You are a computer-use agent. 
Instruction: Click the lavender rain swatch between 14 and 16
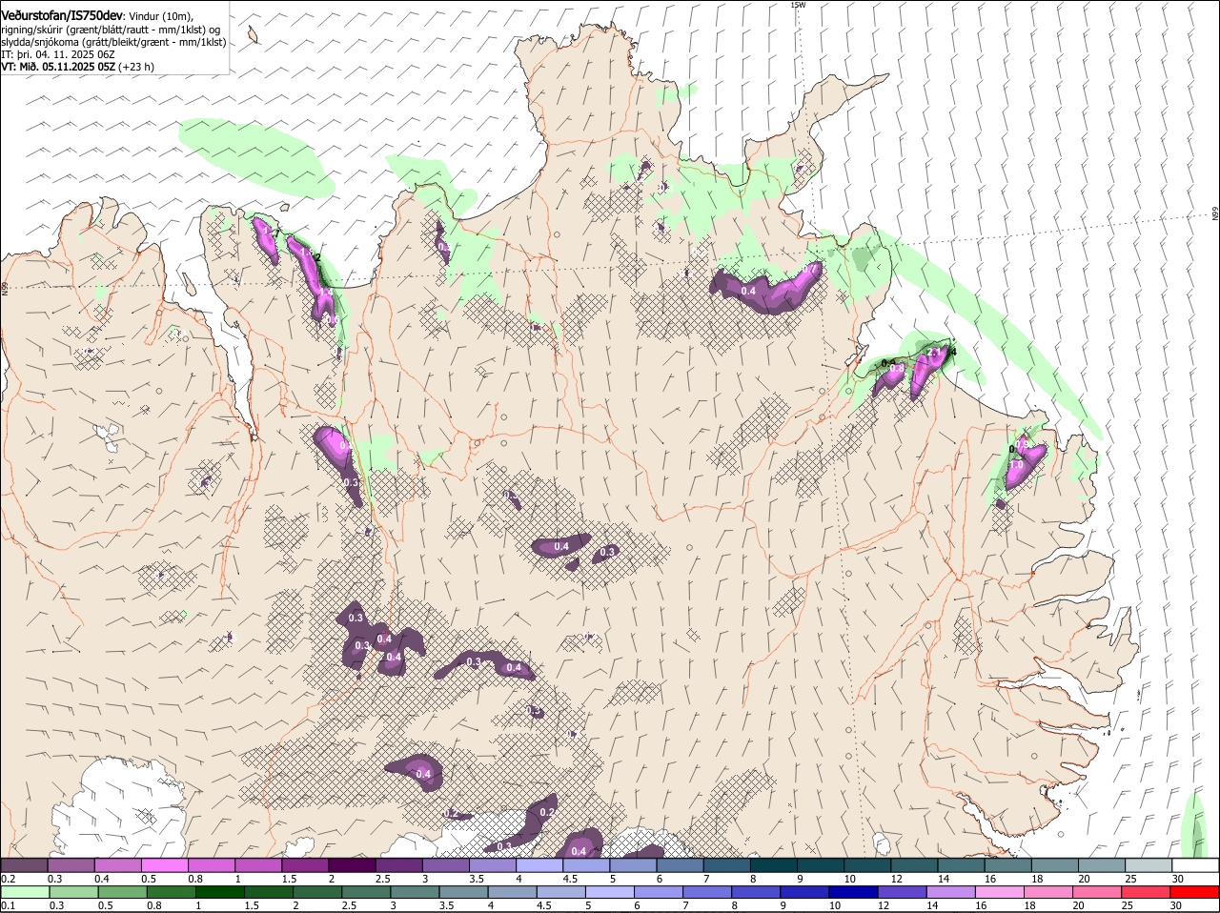point(951,892)
